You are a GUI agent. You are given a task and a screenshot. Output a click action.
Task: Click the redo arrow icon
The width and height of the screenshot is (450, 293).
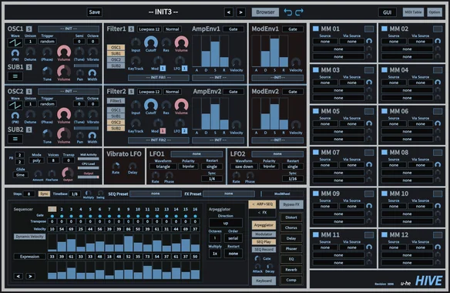point(299,12)
